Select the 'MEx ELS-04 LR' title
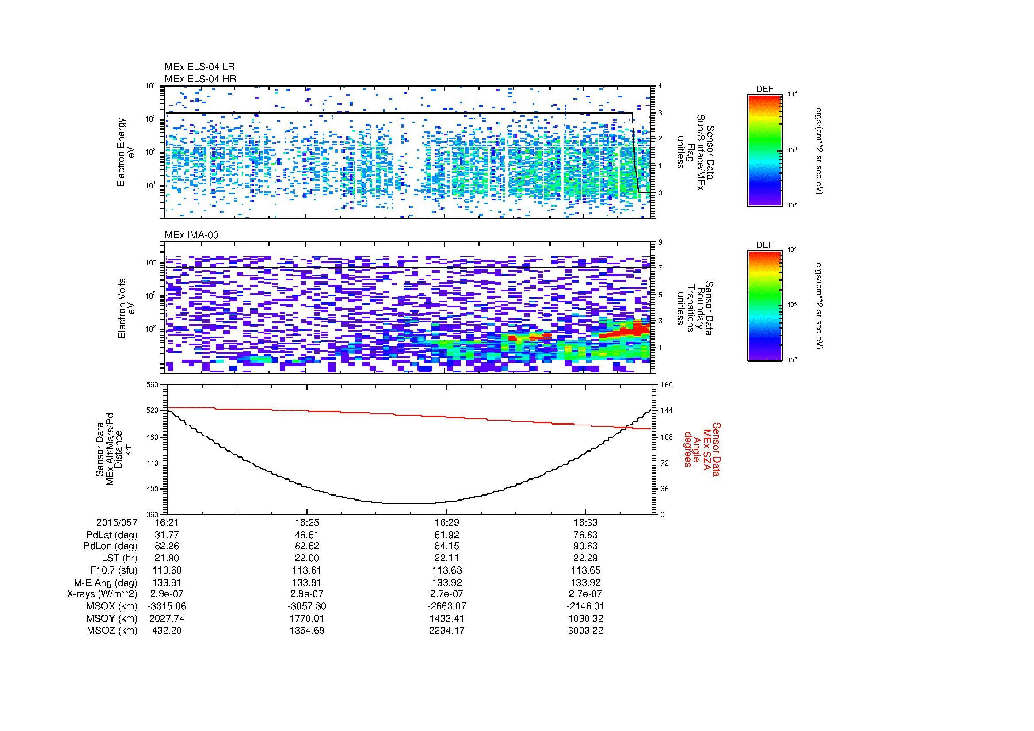This screenshot has height=731, width=1034. (199, 67)
